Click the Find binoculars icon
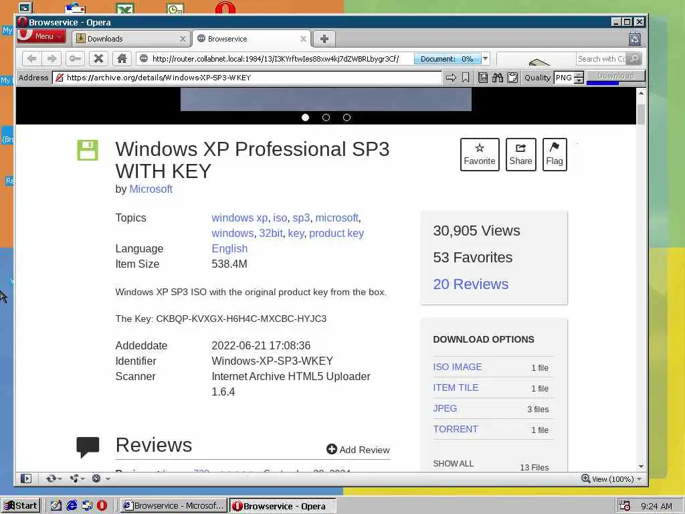This screenshot has width=685, height=514. coord(498,78)
